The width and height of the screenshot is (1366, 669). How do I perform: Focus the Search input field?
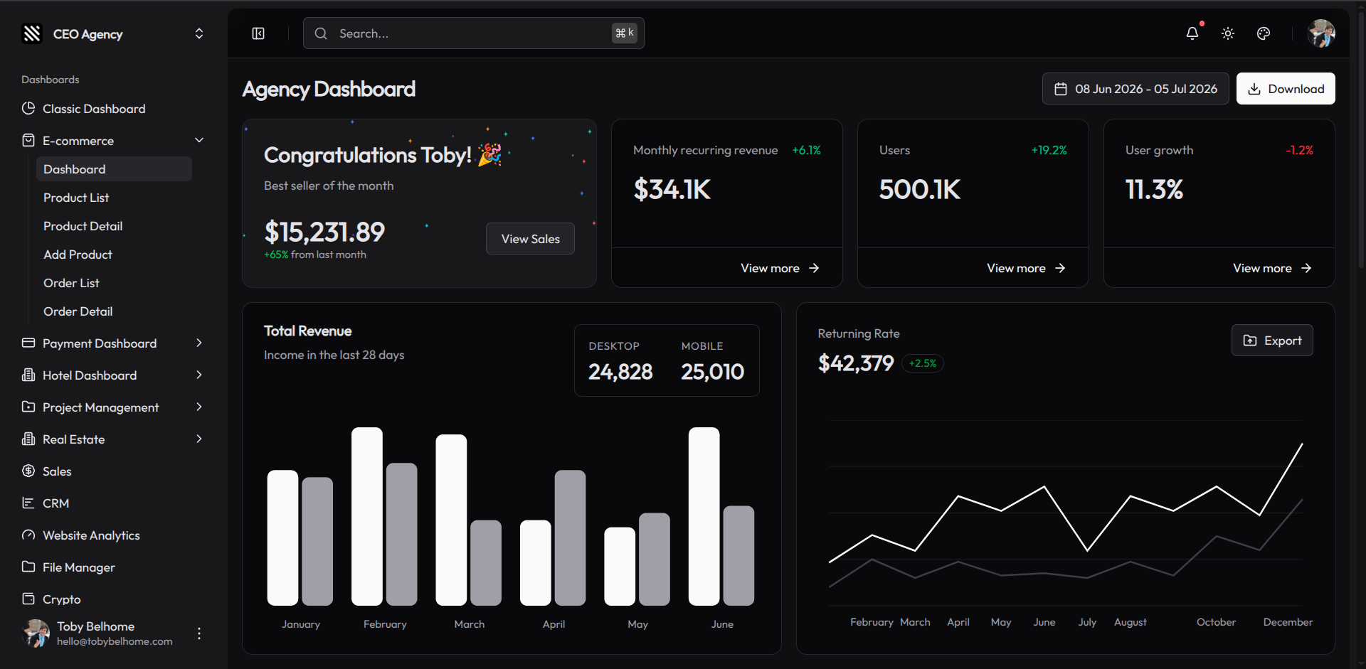[473, 33]
